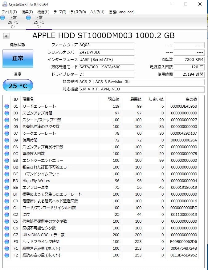Image resolution: width=208 pixels, height=270 pixels.
Task: Click the features field S.M.A.R.T., APM, NCQ
Action: (141, 89)
